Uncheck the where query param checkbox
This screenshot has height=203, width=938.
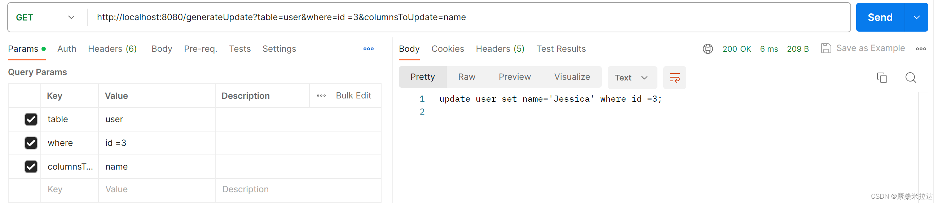point(31,143)
